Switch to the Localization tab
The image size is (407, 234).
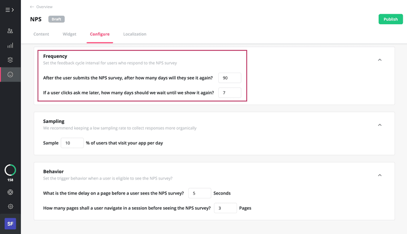(x=135, y=34)
